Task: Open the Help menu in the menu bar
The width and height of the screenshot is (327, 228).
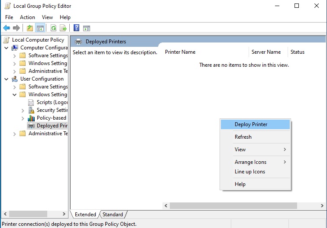Action: (65, 17)
